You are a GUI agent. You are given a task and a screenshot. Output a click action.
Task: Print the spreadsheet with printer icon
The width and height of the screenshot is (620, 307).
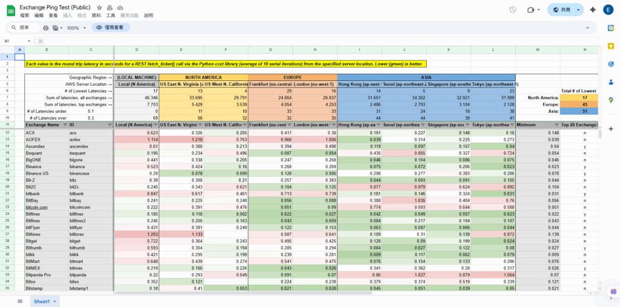[46, 28]
